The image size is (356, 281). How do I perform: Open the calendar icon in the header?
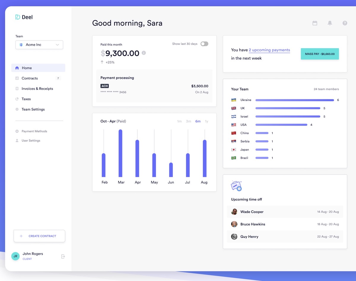(x=315, y=23)
